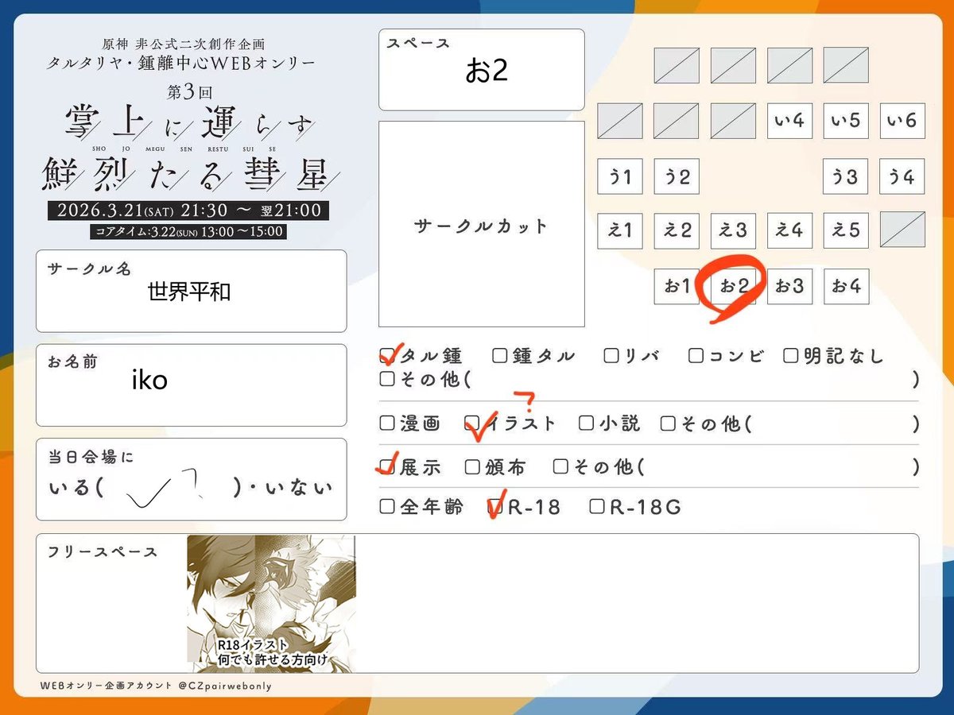Click the いる option text

(70, 488)
